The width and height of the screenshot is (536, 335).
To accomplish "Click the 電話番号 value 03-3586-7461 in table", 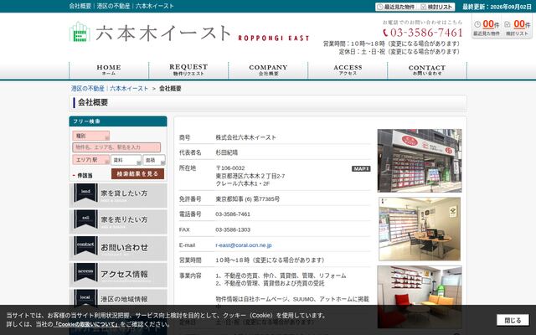I will (233, 214).
